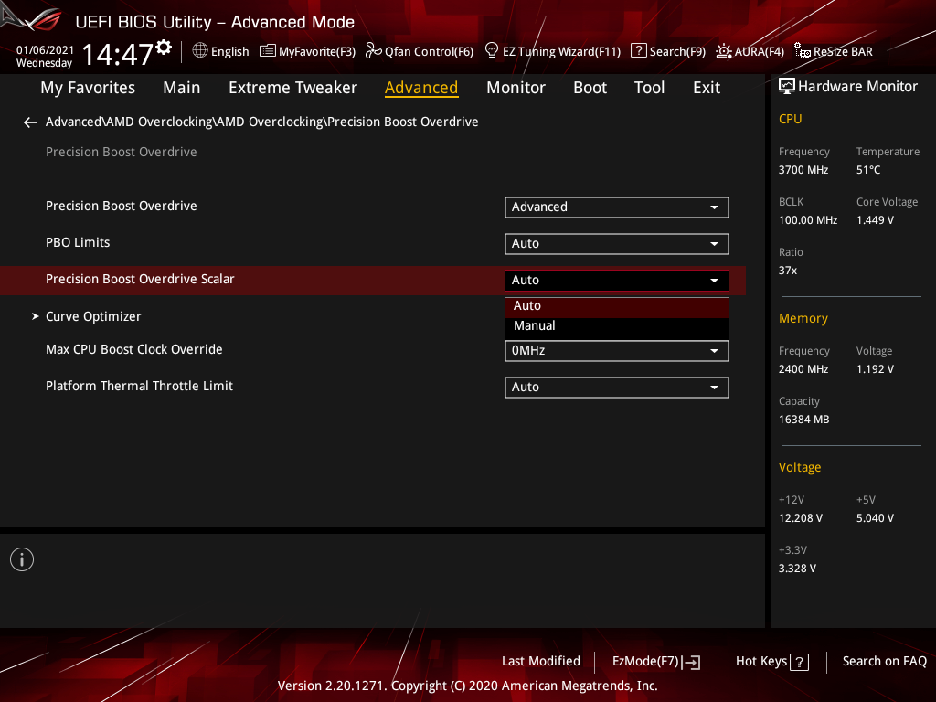Click the back arrow in breadcrumb
This screenshot has height=702, width=936.
pos(30,122)
